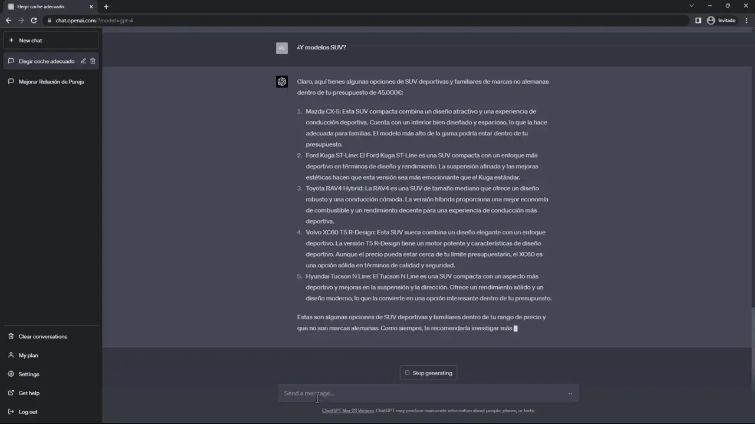Viewport: 755px width, 424px height.
Task: Open a new browser tab with the plus
Action: click(x=106, y=6)
